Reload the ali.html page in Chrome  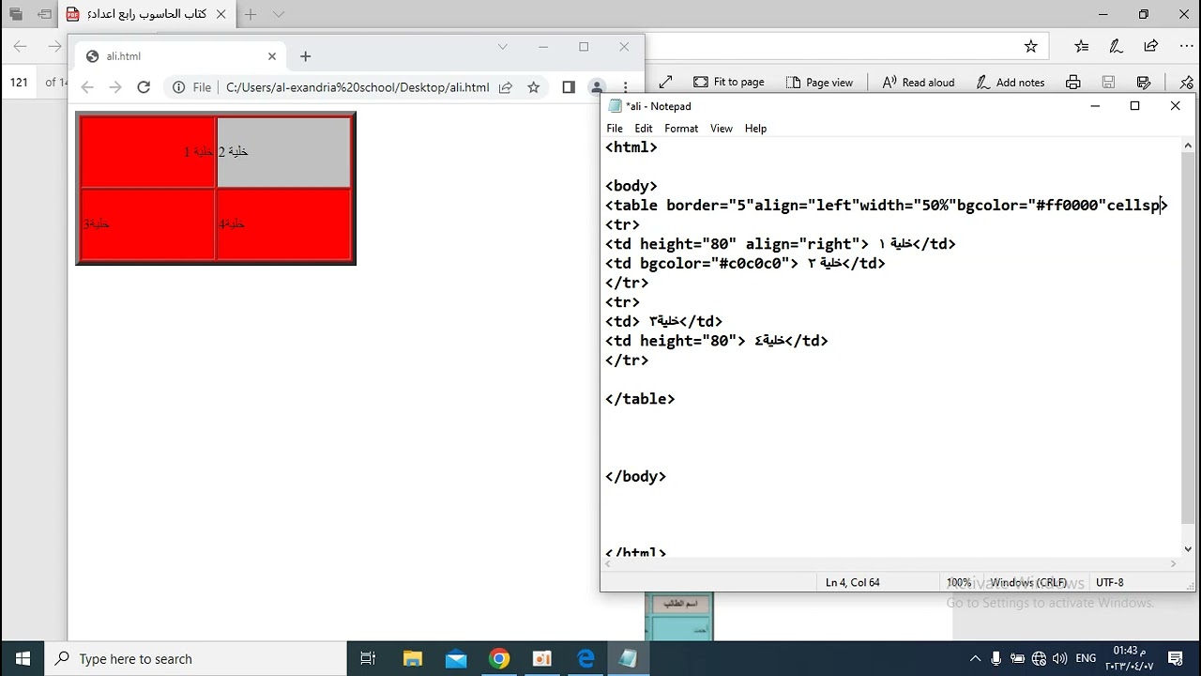(144, 87)
